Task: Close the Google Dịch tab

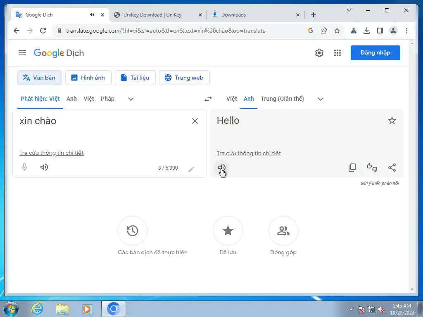Action: (102, 15)
